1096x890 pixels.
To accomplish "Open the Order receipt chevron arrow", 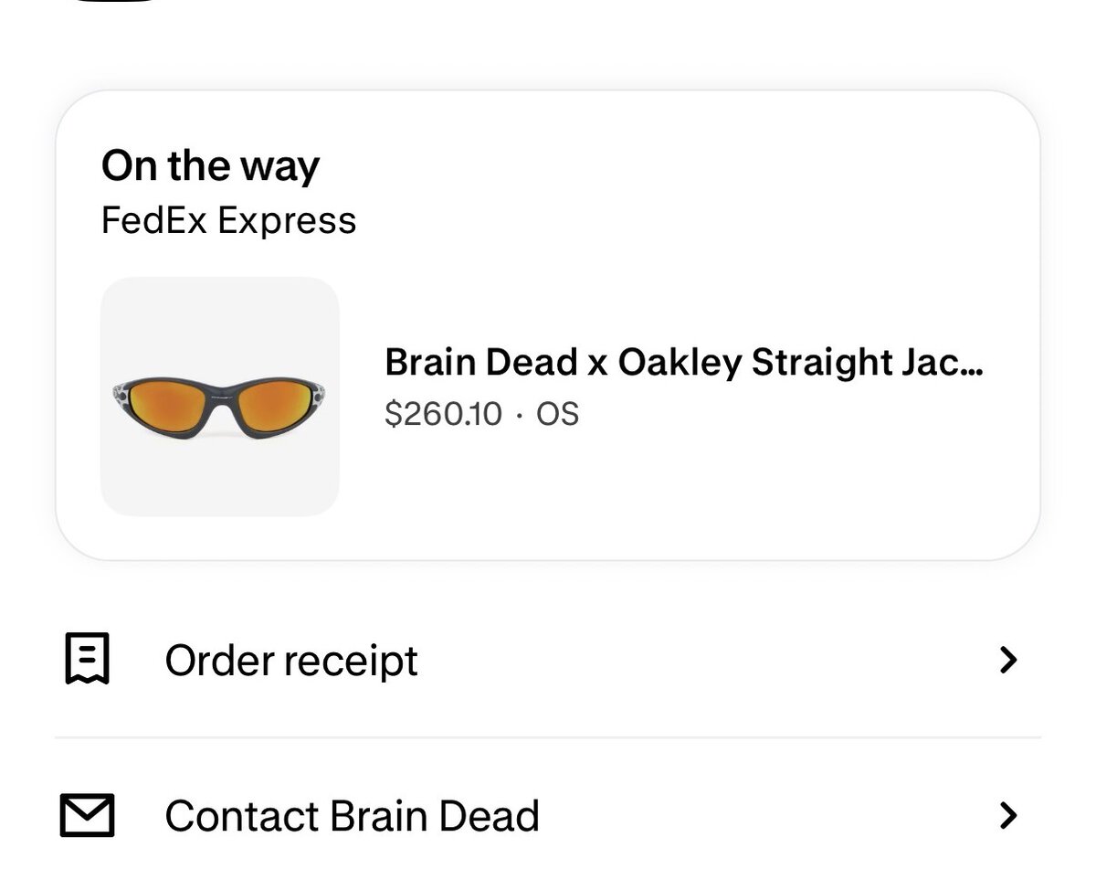I will point(1008,660).
